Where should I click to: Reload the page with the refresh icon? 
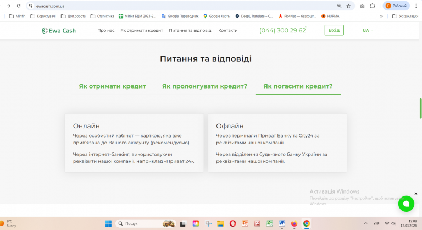point(19,6)
